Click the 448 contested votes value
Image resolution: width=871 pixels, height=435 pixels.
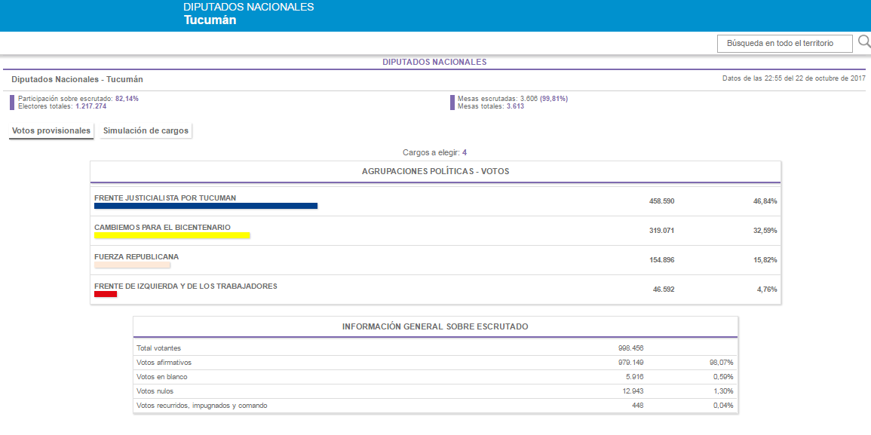[x=637, y=406]
